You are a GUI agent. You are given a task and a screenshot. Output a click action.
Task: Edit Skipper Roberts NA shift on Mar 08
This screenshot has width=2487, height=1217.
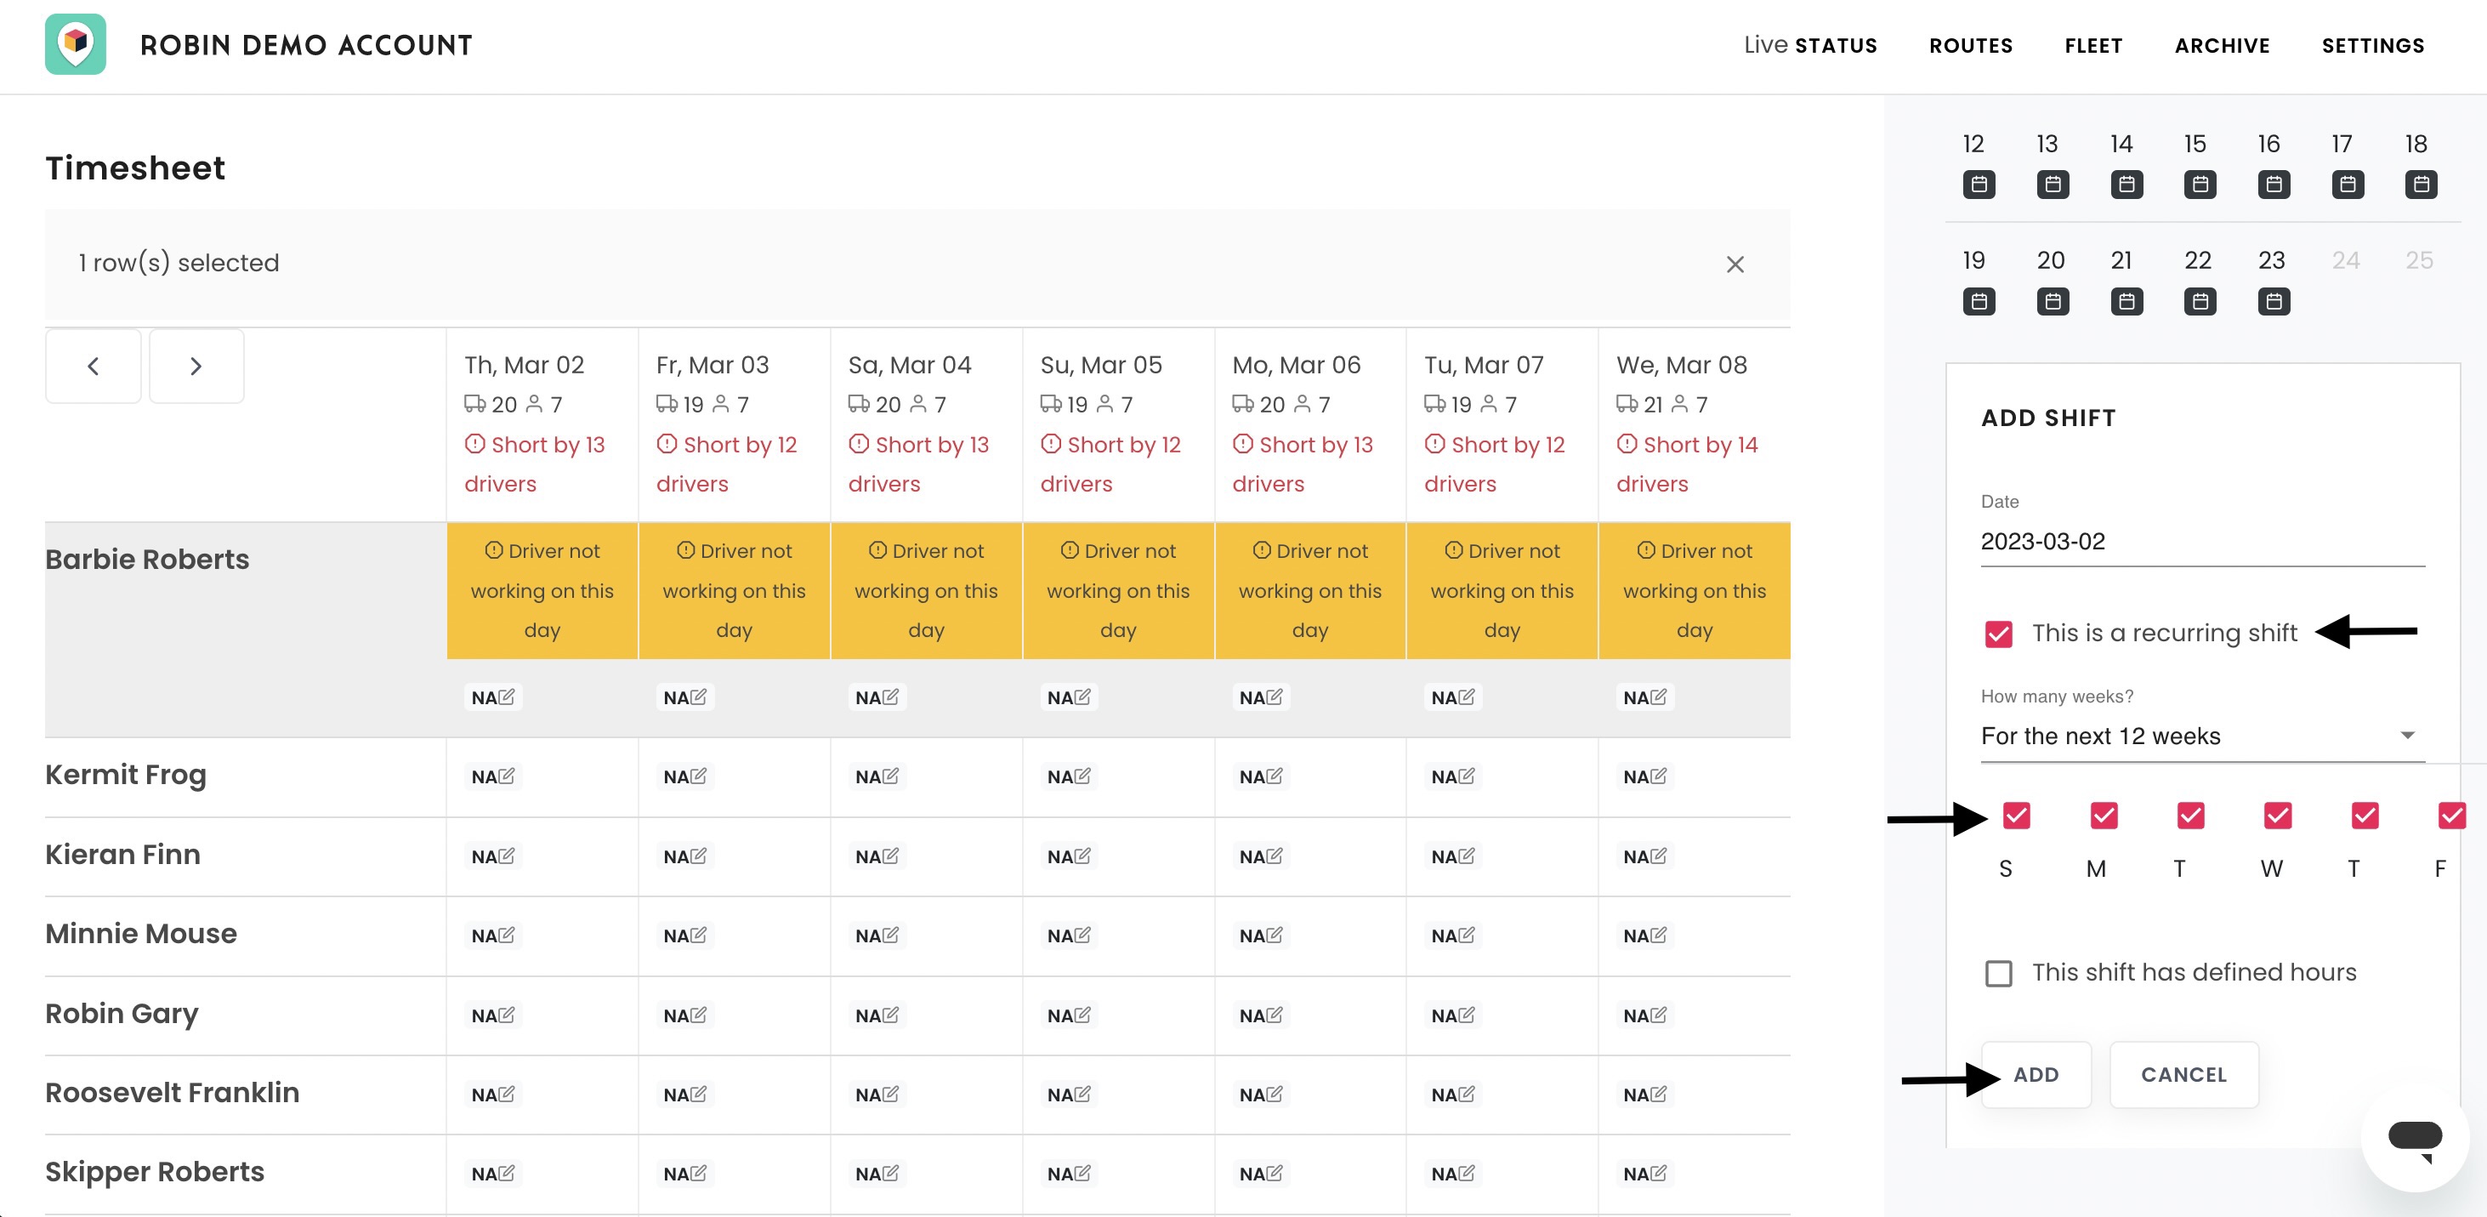1646,1174
